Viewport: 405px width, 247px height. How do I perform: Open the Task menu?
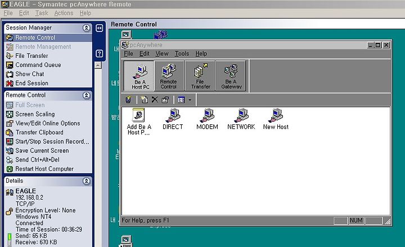[42, 13]
